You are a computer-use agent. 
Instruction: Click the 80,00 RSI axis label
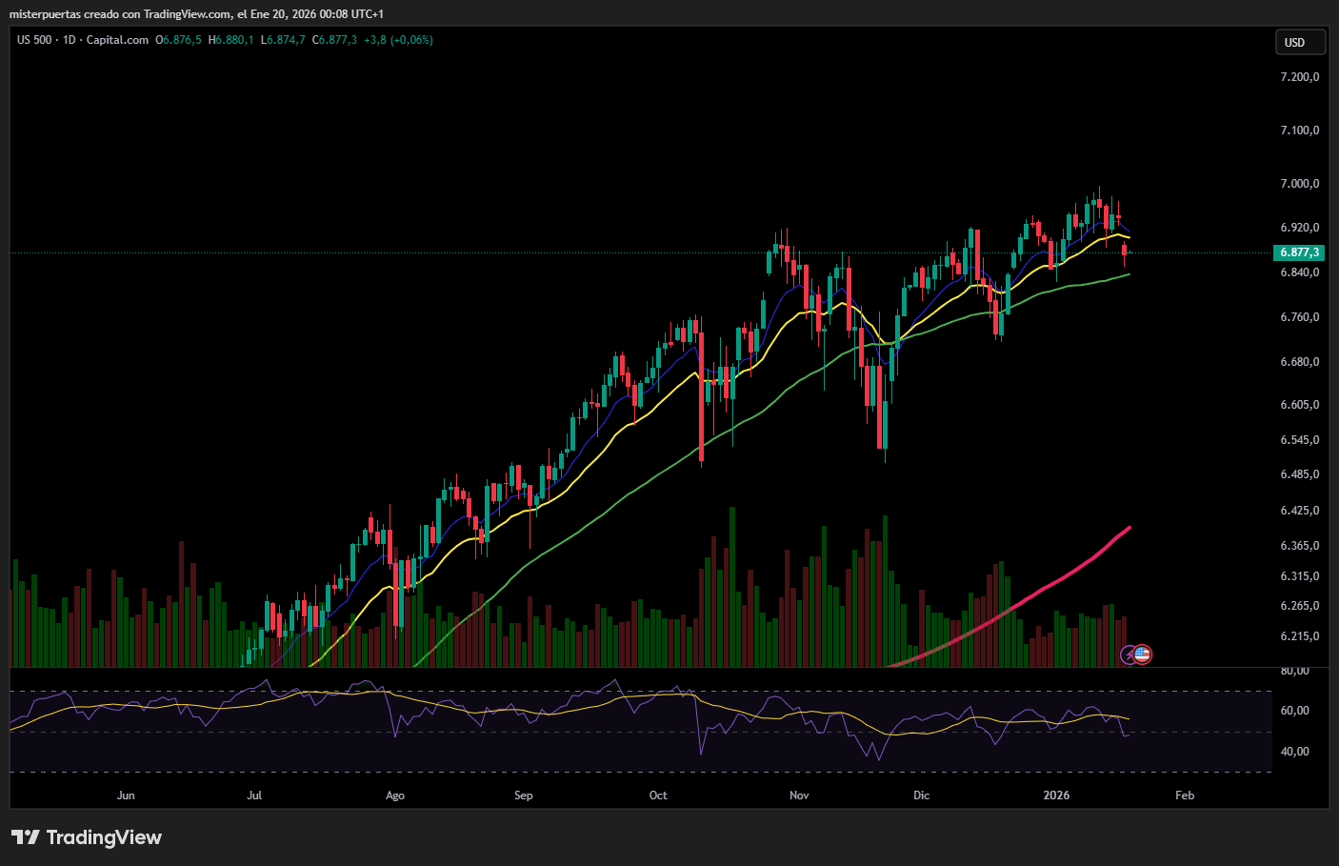[x=1294, y=671]
